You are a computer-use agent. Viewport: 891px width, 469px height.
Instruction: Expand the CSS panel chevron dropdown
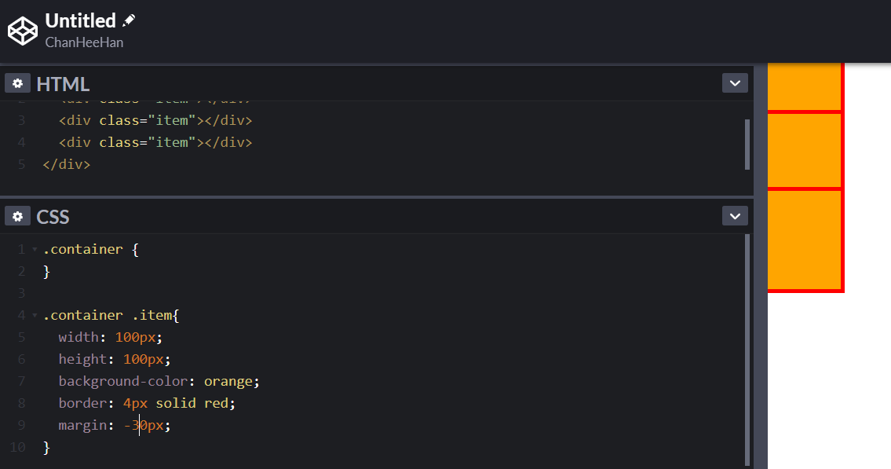point(735,216)
